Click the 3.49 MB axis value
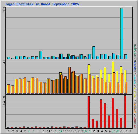 point(4,100)
